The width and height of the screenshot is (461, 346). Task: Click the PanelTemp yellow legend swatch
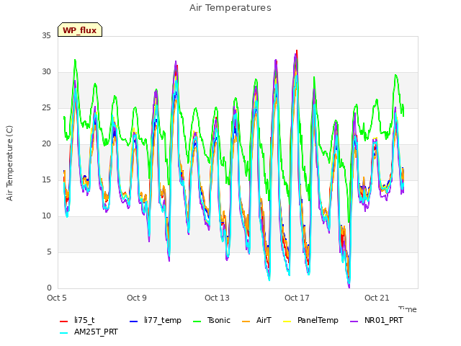tap(287, 321)
